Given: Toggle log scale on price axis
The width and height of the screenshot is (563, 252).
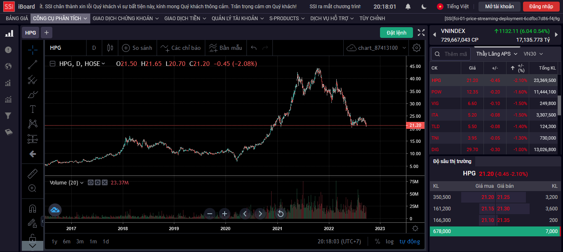Looking at the screenshot, I should click(389, 241).
